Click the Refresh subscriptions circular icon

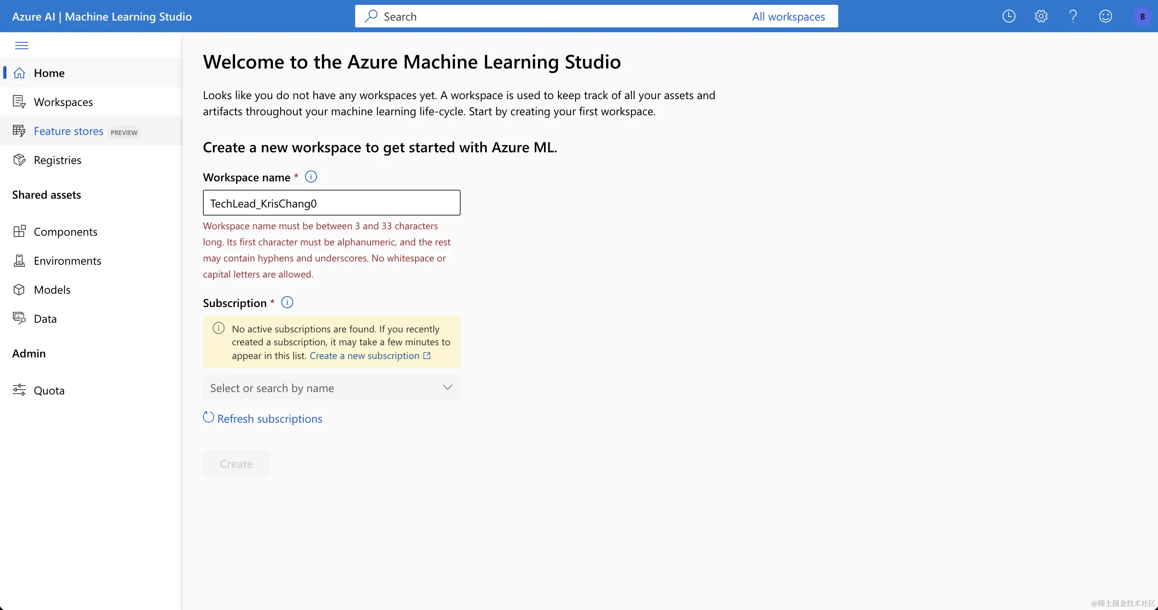208,417
